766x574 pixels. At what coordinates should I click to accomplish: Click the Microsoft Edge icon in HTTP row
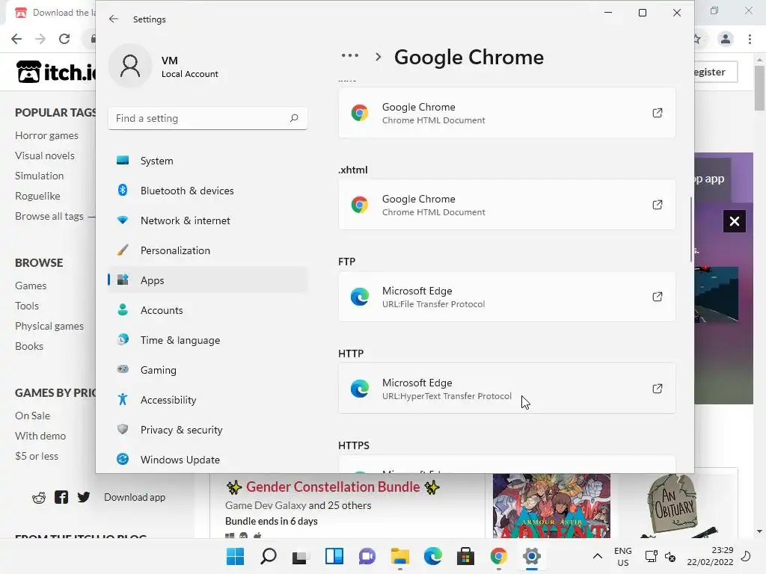tap(360, 389)
